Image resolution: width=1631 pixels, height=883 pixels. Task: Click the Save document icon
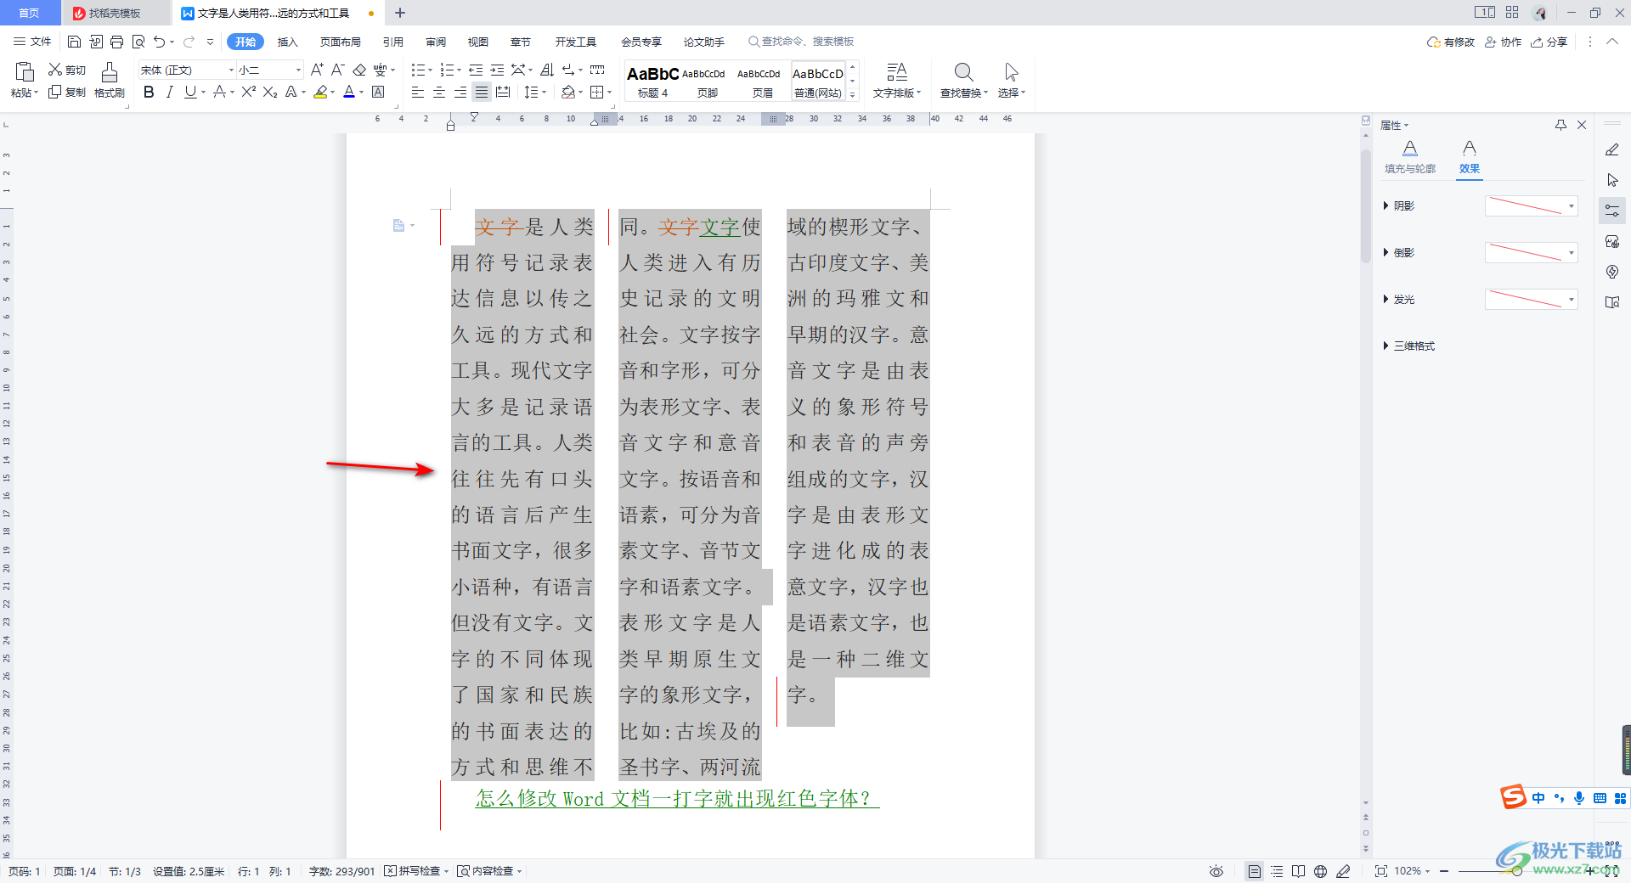[74, 42]
